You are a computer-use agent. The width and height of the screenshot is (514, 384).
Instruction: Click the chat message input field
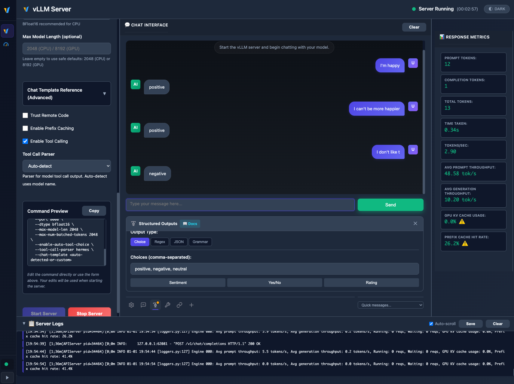(240, 204)
